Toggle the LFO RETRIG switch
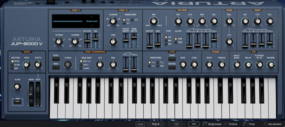The image size is (285, 127). pyautogui.click(x=172, y=68)
